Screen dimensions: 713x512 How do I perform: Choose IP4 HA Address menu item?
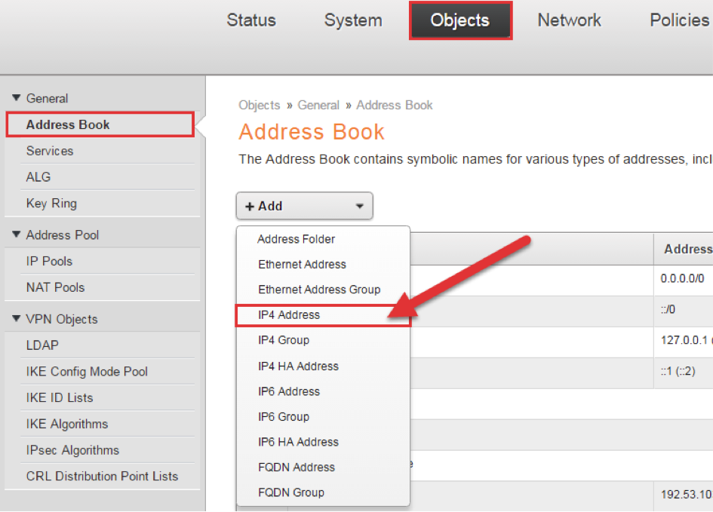pyautogui.click(x=324, y=366)
